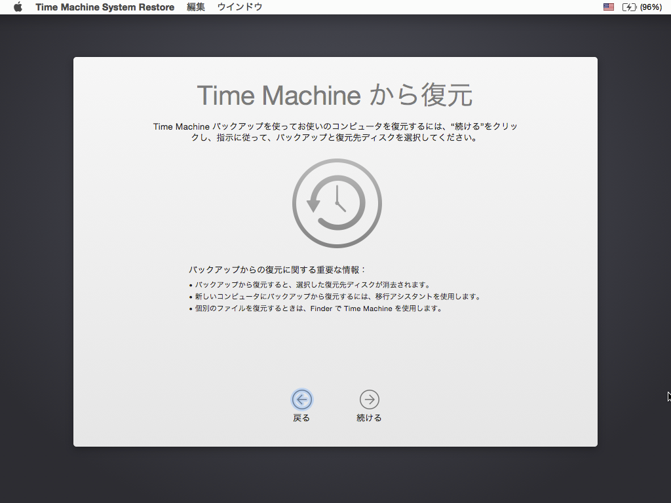Click the back arrow circle icon
The width and height of the screenshot is (671, 503).
(x=301, y=400)
